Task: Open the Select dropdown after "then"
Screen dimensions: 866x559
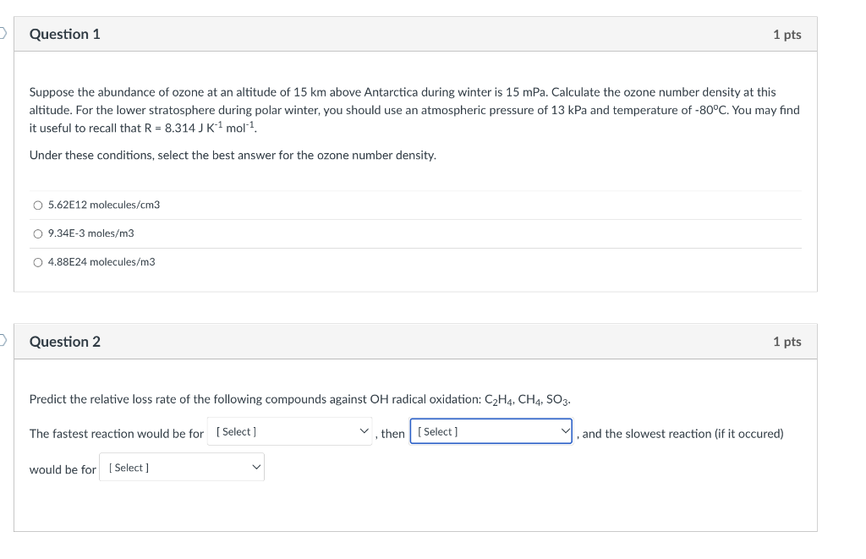Action: [491, 432]
